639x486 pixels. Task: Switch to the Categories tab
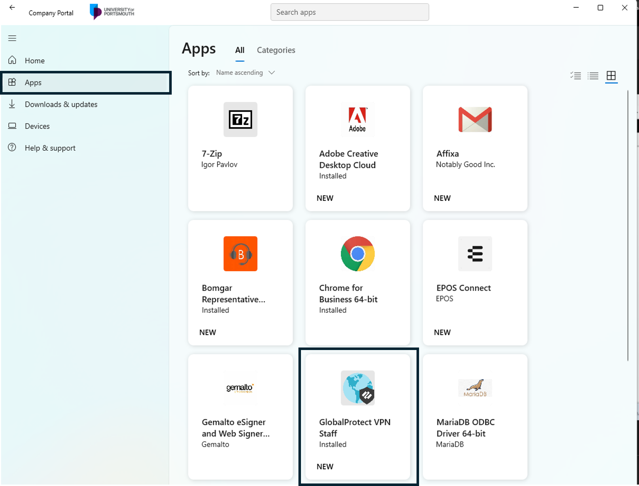(276, 50)
